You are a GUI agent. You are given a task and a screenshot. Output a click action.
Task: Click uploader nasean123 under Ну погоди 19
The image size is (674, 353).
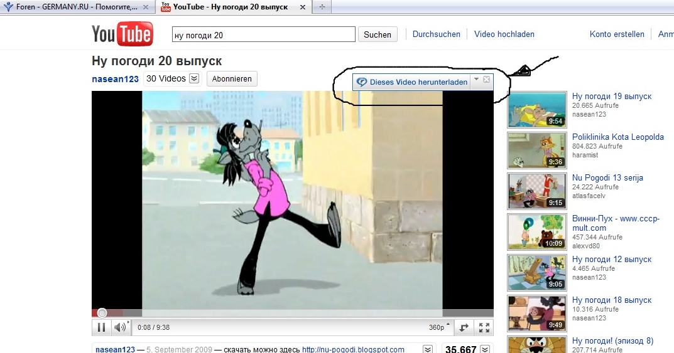[589, 115]
